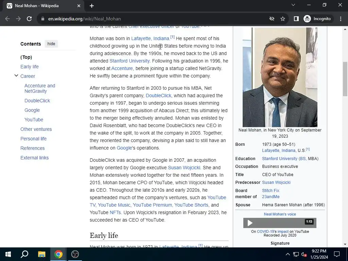Click the site security lock icon
The width and height of the screenshot is (348, 261).
click(x=43, y=19)
